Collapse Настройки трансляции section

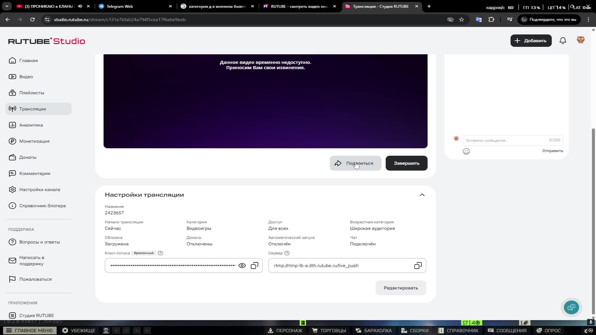click(x=422, y=195)
